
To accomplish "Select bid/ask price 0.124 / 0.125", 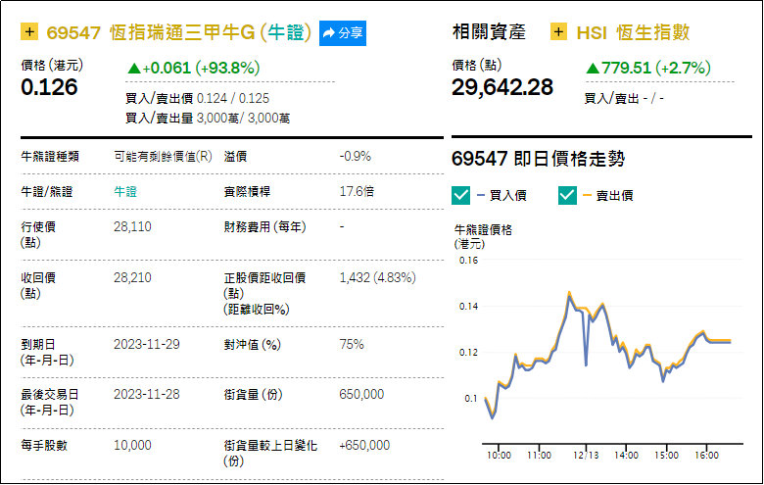I will pyautogui.click(x=233, y=98).
